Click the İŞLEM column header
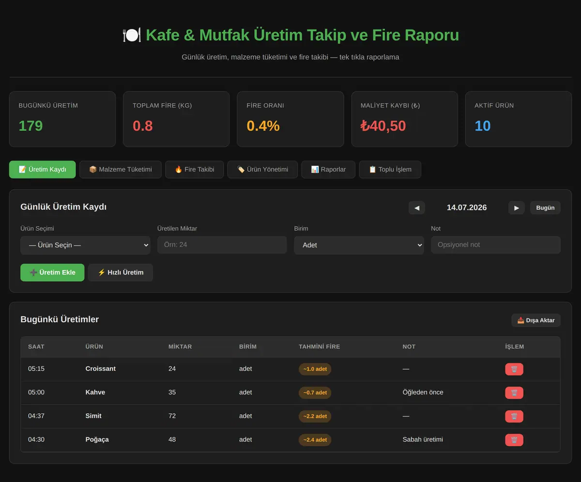Image resolution: width=581 pixels, height=482 pixels. point(515,346)
